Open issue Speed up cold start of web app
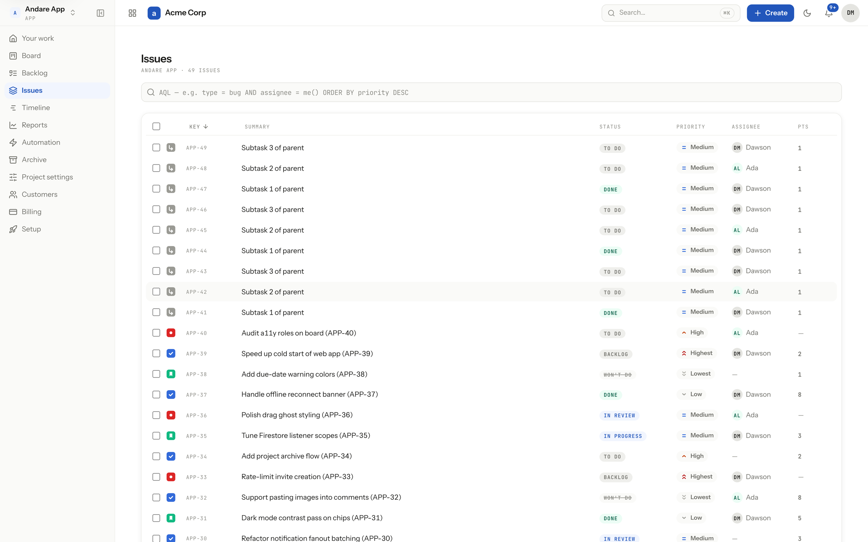The image size is (868, 542). click(x=307, y=354)
